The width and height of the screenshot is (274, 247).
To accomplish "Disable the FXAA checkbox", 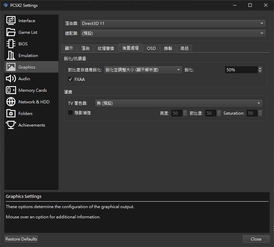I will pyautogui.click(x=71, y=79).
